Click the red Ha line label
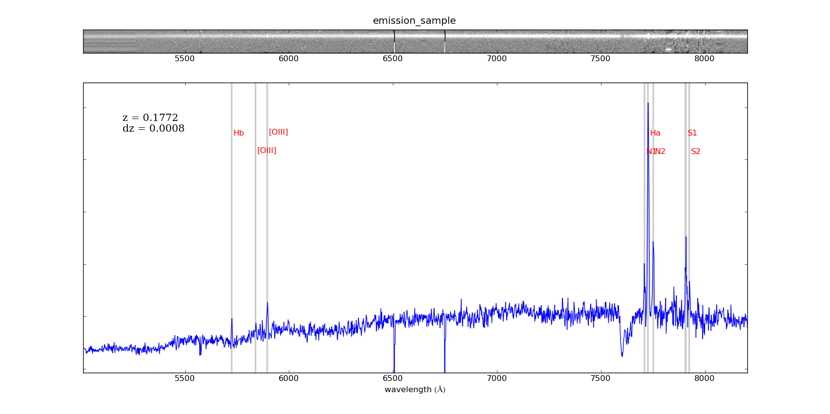The width and height of the screenshot is (830, 414). 655,133
